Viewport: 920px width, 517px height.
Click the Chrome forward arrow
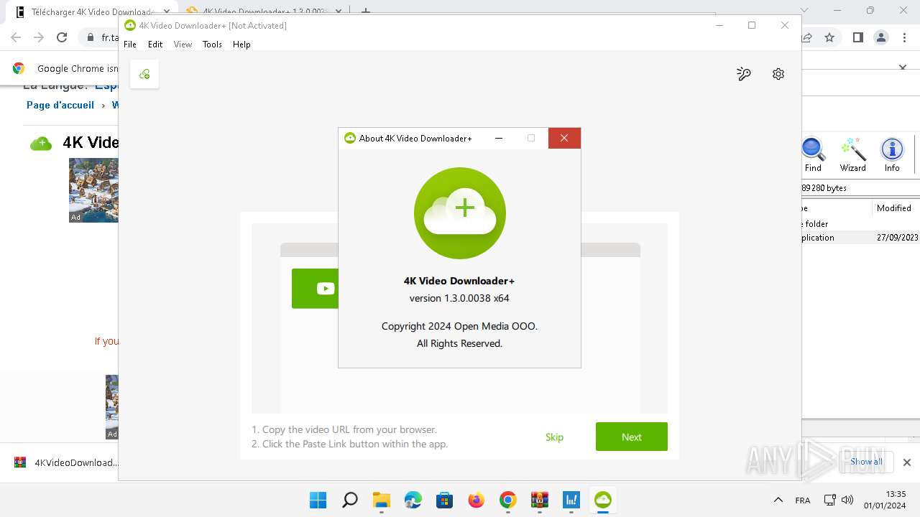point(39,37)
